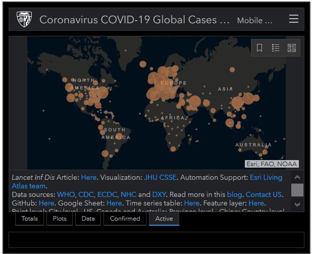Open the DXY data source link

[159, 194]
